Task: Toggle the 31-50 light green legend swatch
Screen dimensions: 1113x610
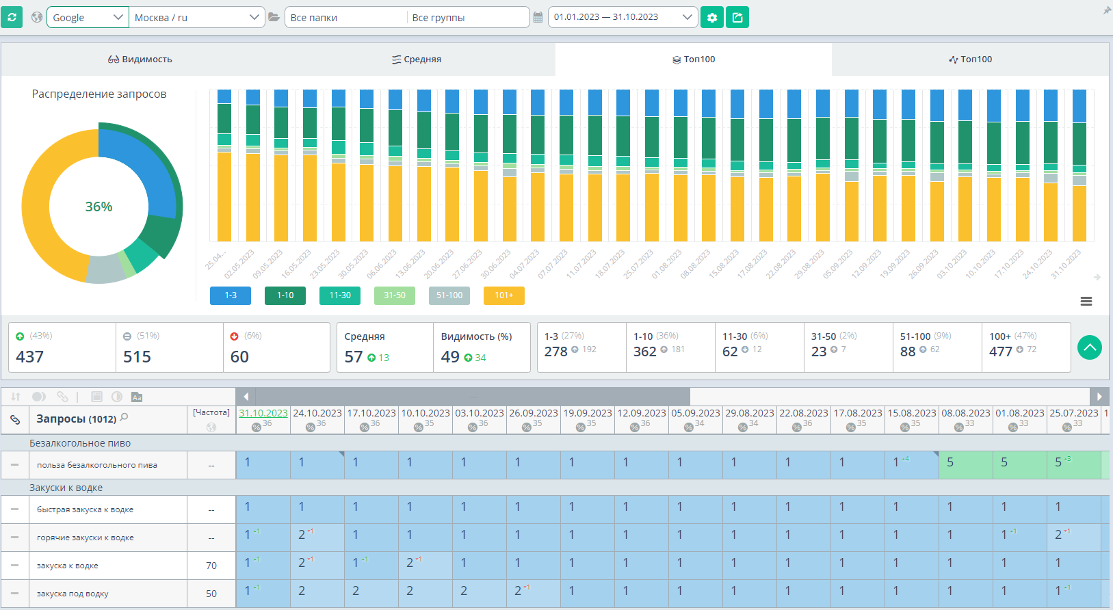Action: 395,295
